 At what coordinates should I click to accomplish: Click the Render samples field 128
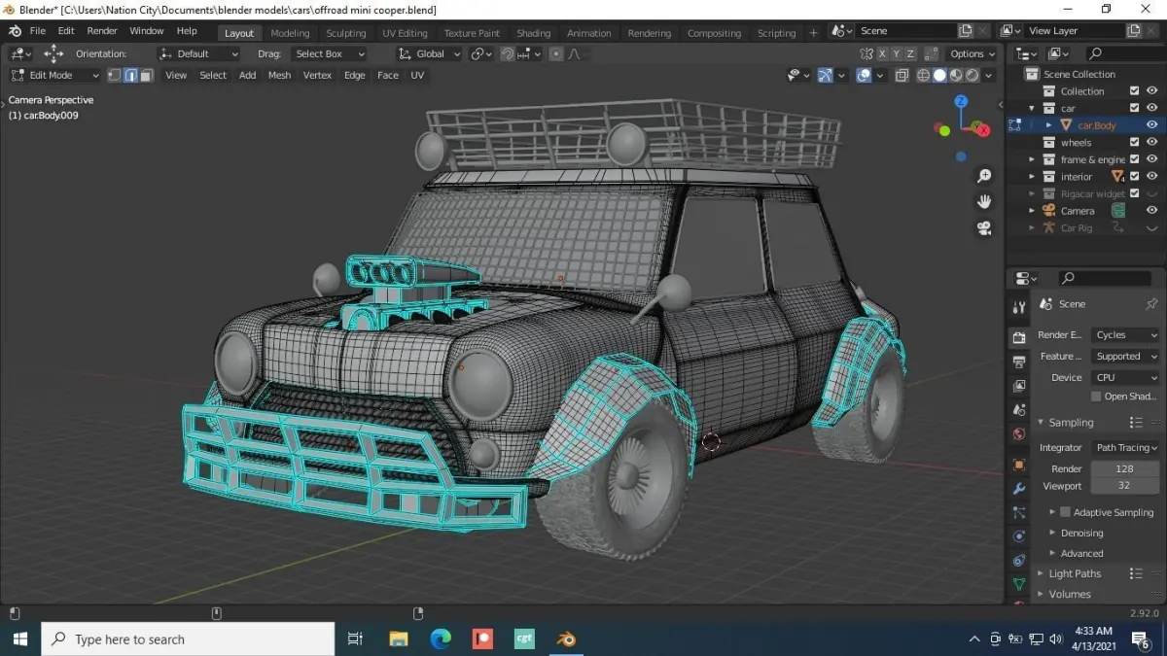pyautogui.click(x=1125, y=468)
